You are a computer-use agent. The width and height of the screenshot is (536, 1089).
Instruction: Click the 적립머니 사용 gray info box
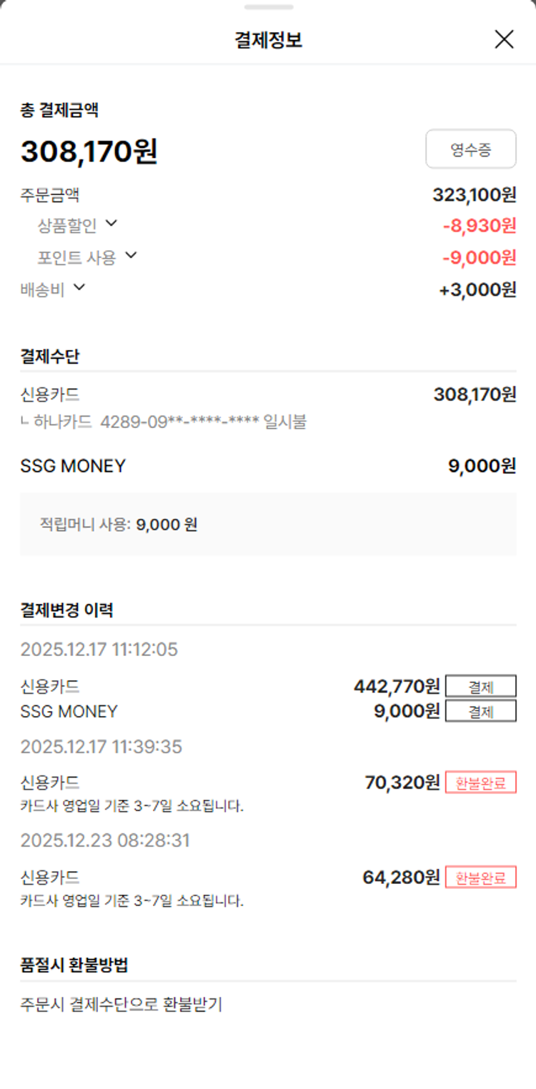tap(268, 524)
